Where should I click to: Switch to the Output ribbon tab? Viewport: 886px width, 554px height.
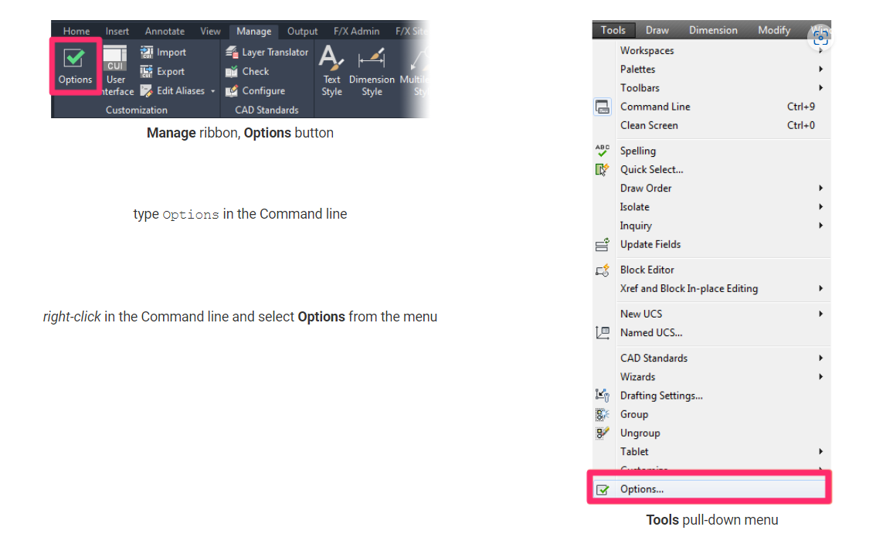pos(302,31)
